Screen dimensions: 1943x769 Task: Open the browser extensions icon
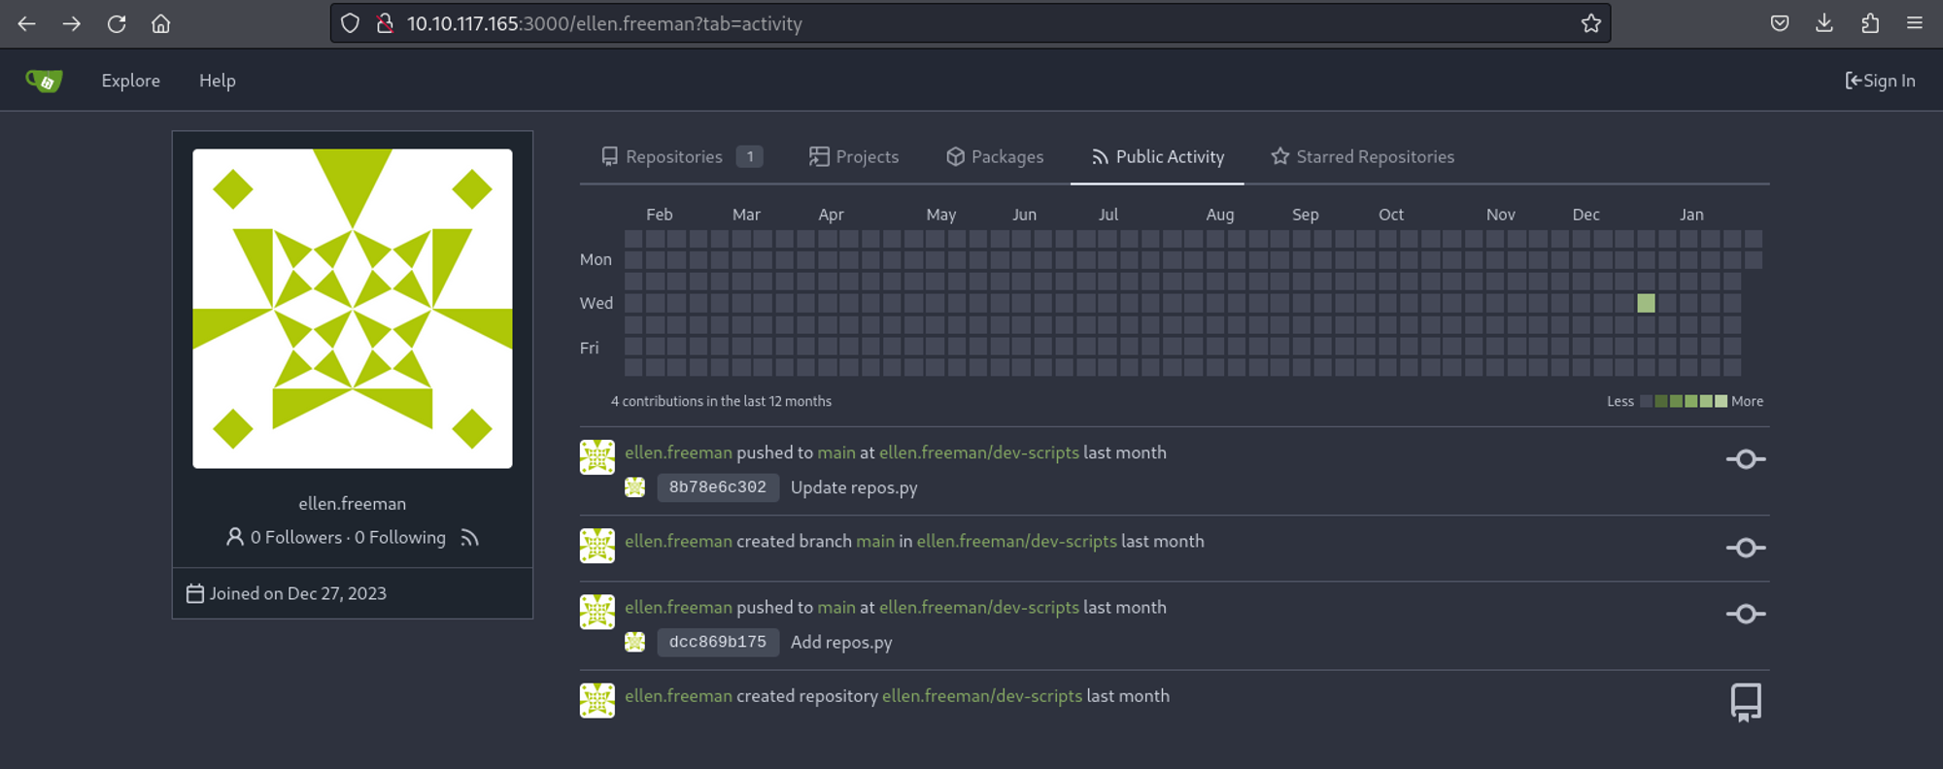click(1870, 23)
